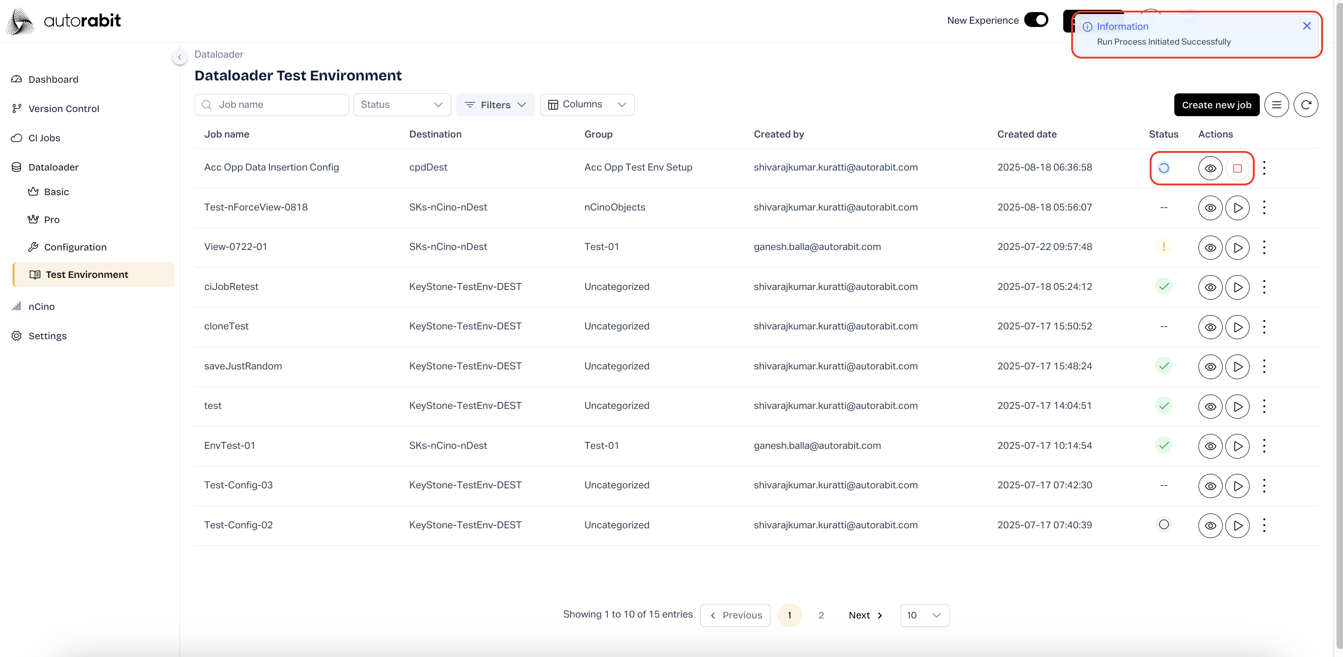Click the Job name search field
Screen dimensions: 1343x657
pyautogui.click(x=279, y=105)
